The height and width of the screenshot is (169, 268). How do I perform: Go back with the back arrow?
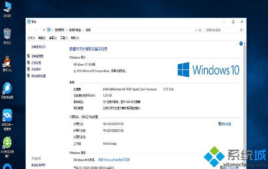[x=29, y=30]
